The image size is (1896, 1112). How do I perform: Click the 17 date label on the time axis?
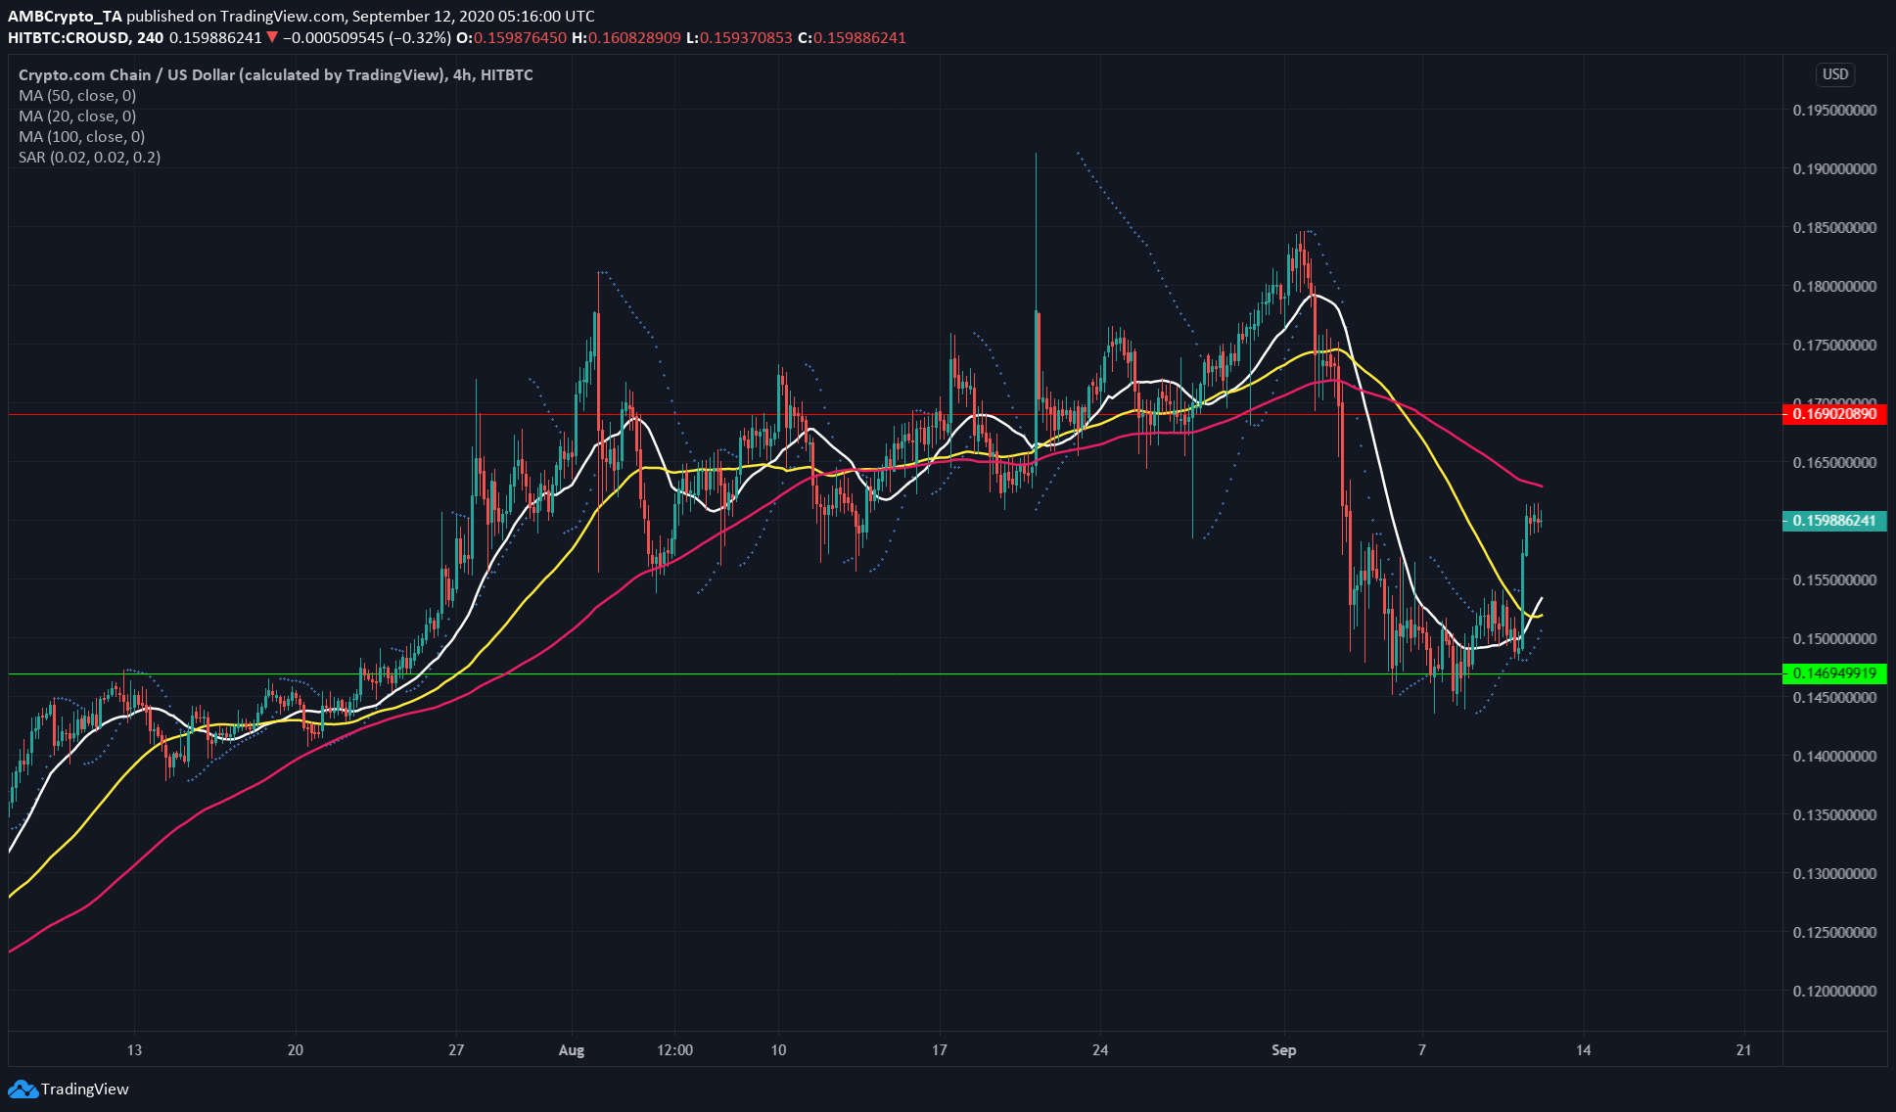click(x=940, y=1050)
